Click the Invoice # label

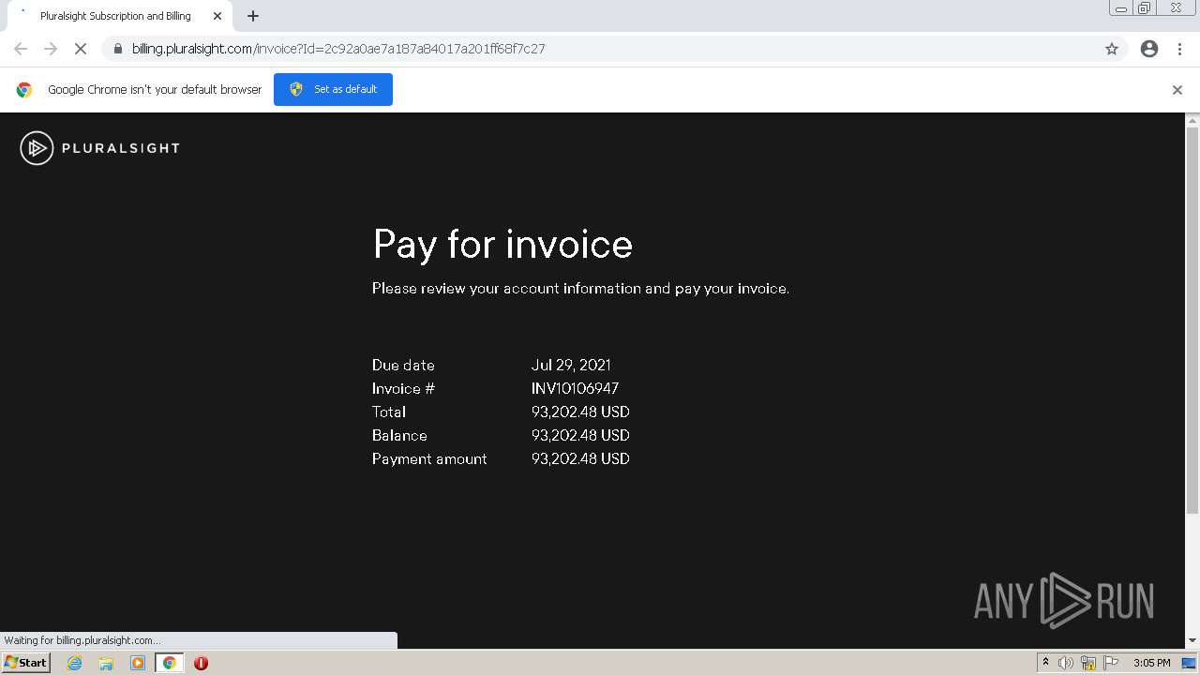click(x=403, y=388)
